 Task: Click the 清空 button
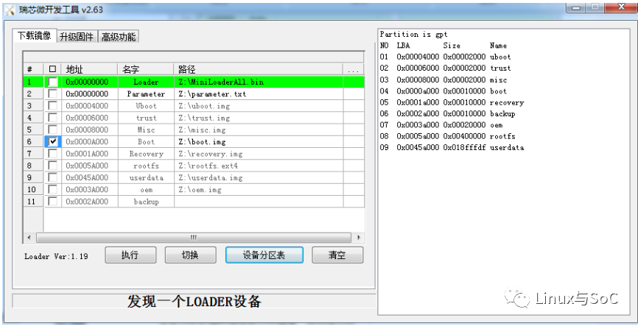click(x=337, y=255)
